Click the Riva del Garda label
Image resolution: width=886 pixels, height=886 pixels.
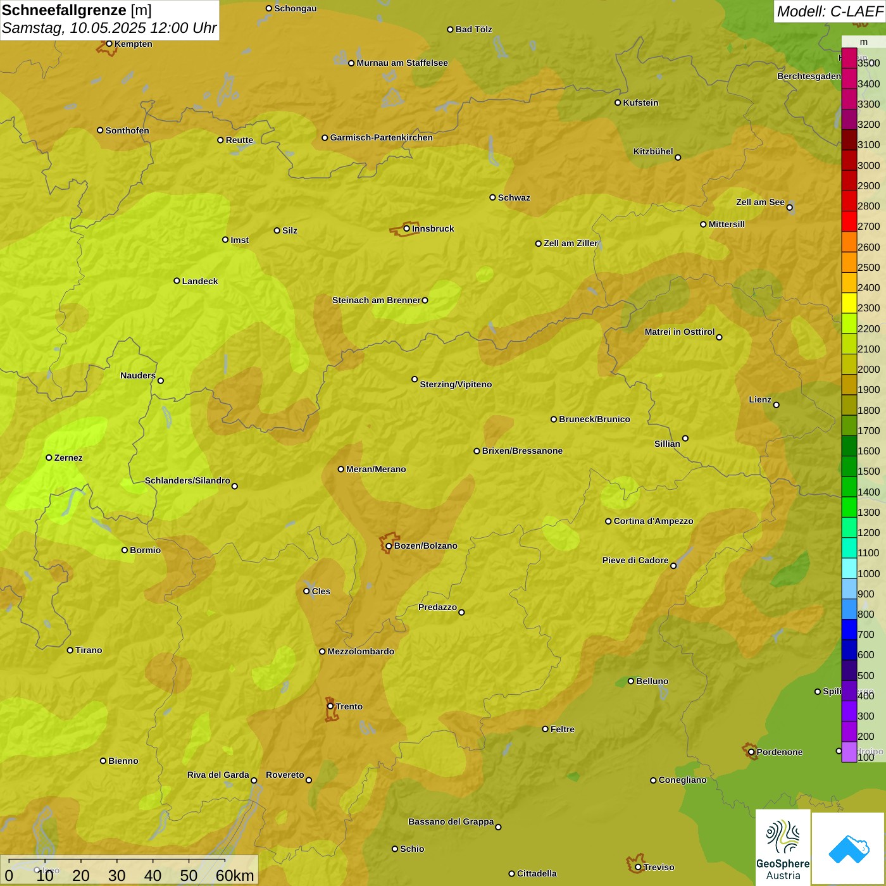[x=218, y=775]
